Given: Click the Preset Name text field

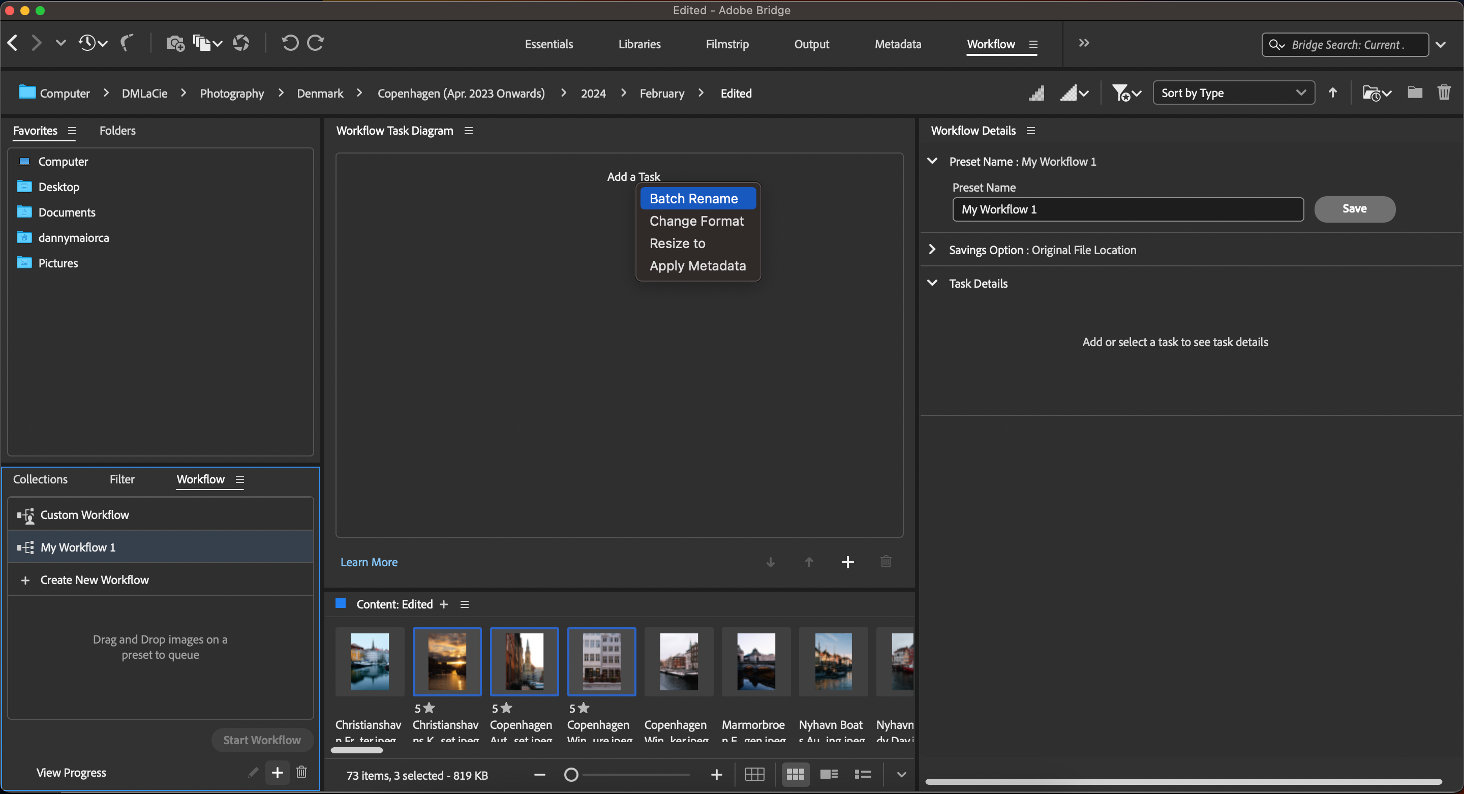Looking at the screenshot, I should point(1127,209).
